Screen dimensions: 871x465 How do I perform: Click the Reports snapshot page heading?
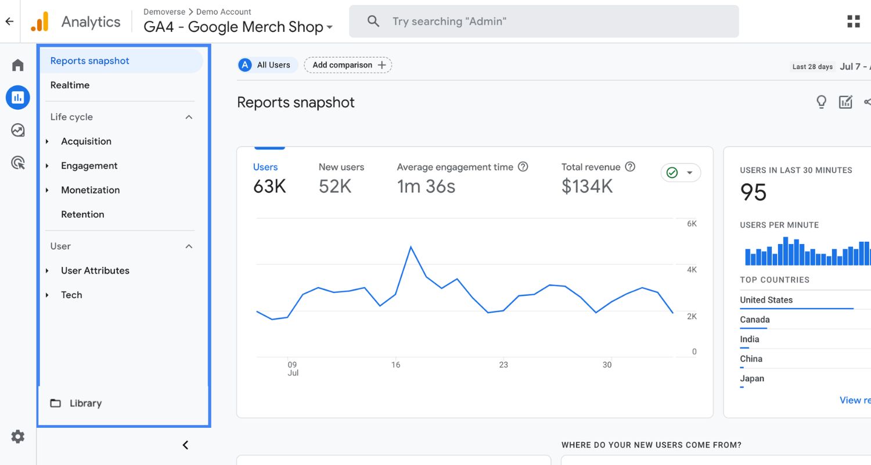pos(296,102)
